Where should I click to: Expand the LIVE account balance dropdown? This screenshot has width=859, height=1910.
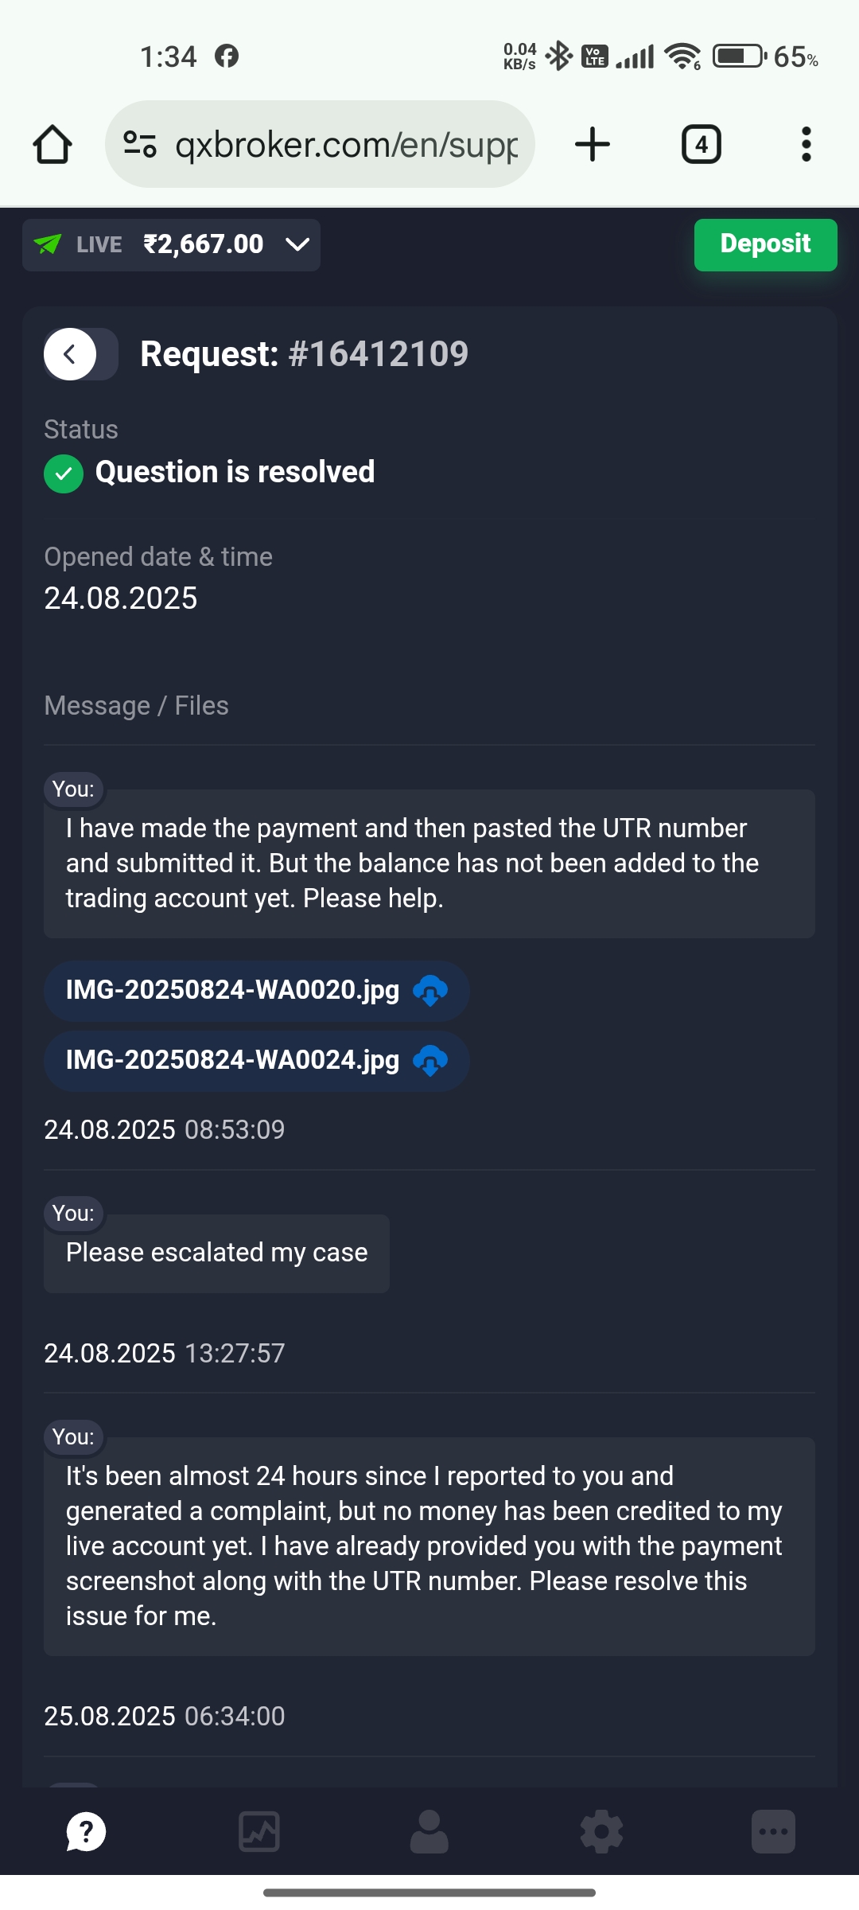pos(297,244)
